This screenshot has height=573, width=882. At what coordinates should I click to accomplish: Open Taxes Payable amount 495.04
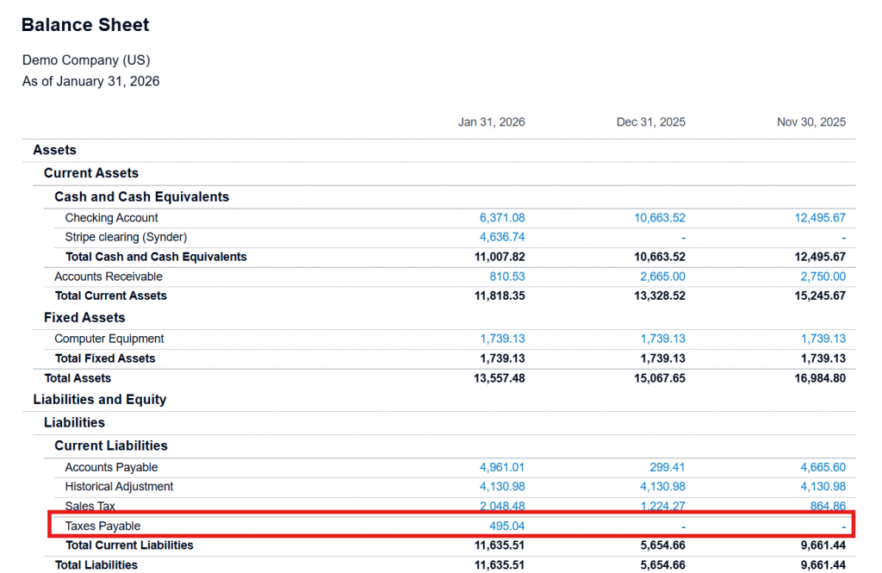pyautogui.click(x=506, y=526)
